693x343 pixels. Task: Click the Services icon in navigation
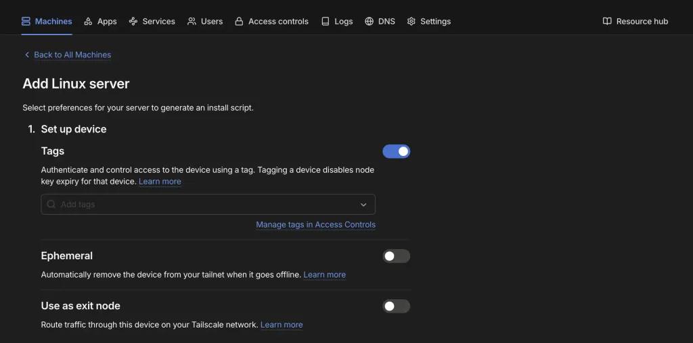133,21
